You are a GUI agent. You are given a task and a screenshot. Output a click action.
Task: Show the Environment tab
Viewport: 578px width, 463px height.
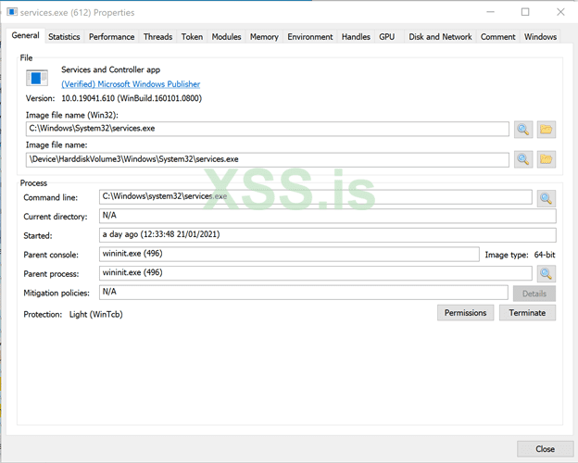tap(310, 37)
